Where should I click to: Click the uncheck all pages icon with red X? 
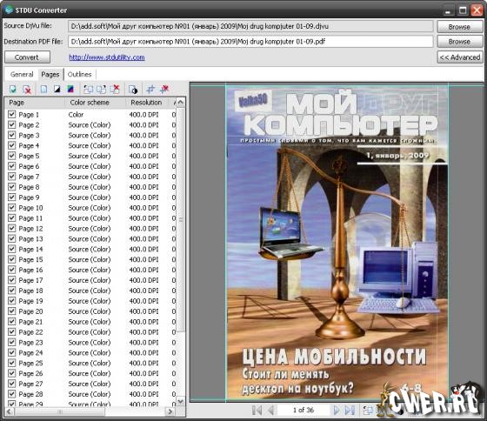(27, 90)
